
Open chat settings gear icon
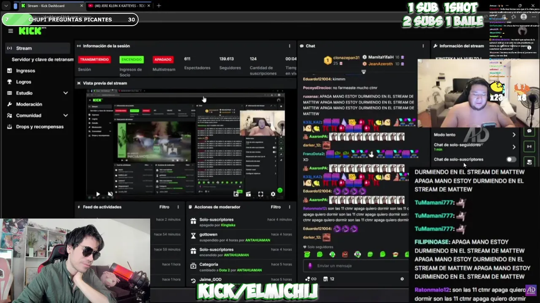pyautogui.click(x=402, y=279)
